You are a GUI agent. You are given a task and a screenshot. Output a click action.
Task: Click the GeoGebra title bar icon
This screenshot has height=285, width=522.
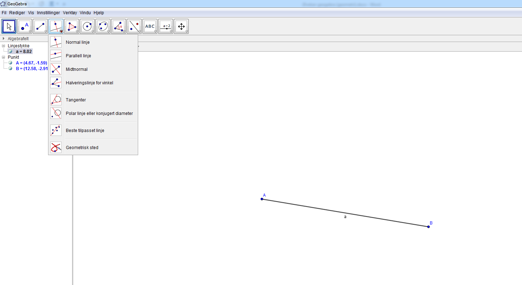tap(4, 4)
